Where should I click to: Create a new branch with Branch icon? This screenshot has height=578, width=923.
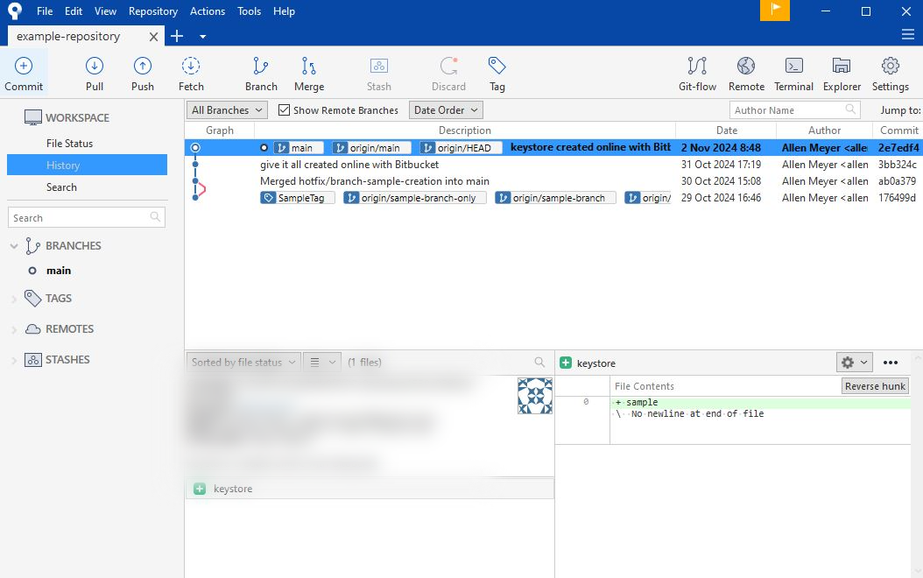pos(261,67)
